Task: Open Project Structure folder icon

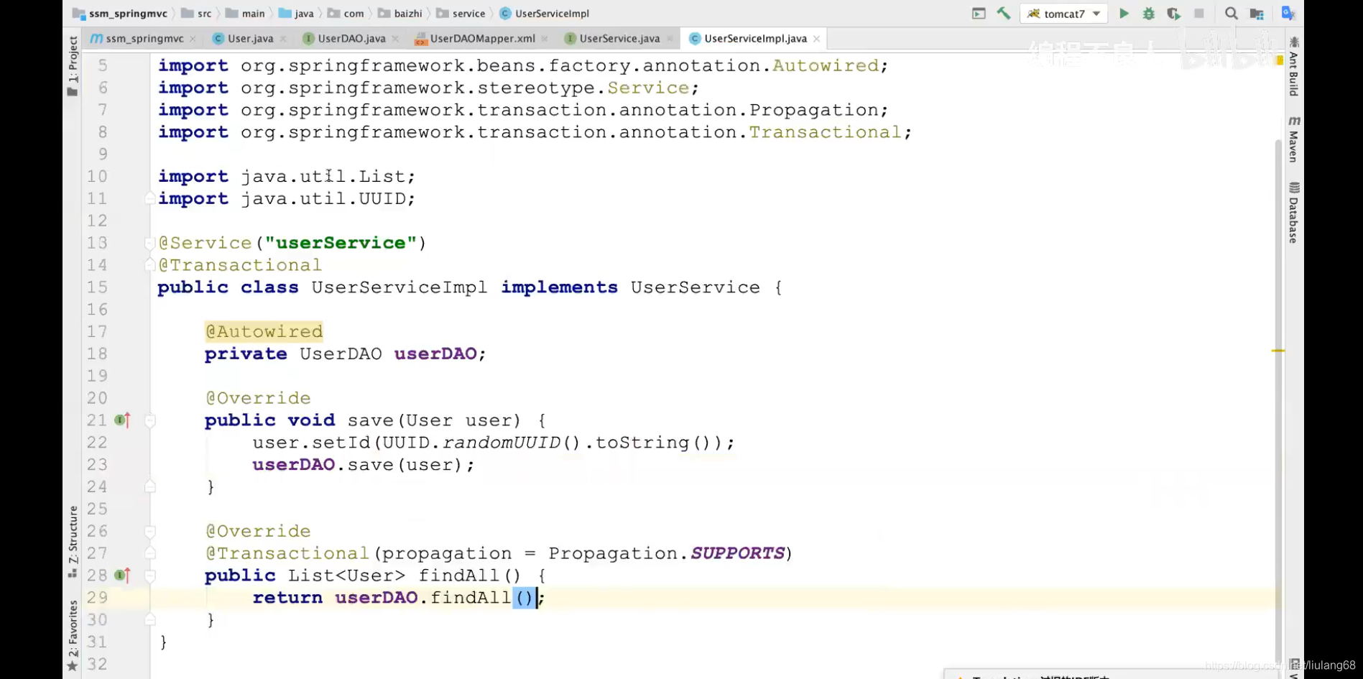Action: (x=1257, y=14)
